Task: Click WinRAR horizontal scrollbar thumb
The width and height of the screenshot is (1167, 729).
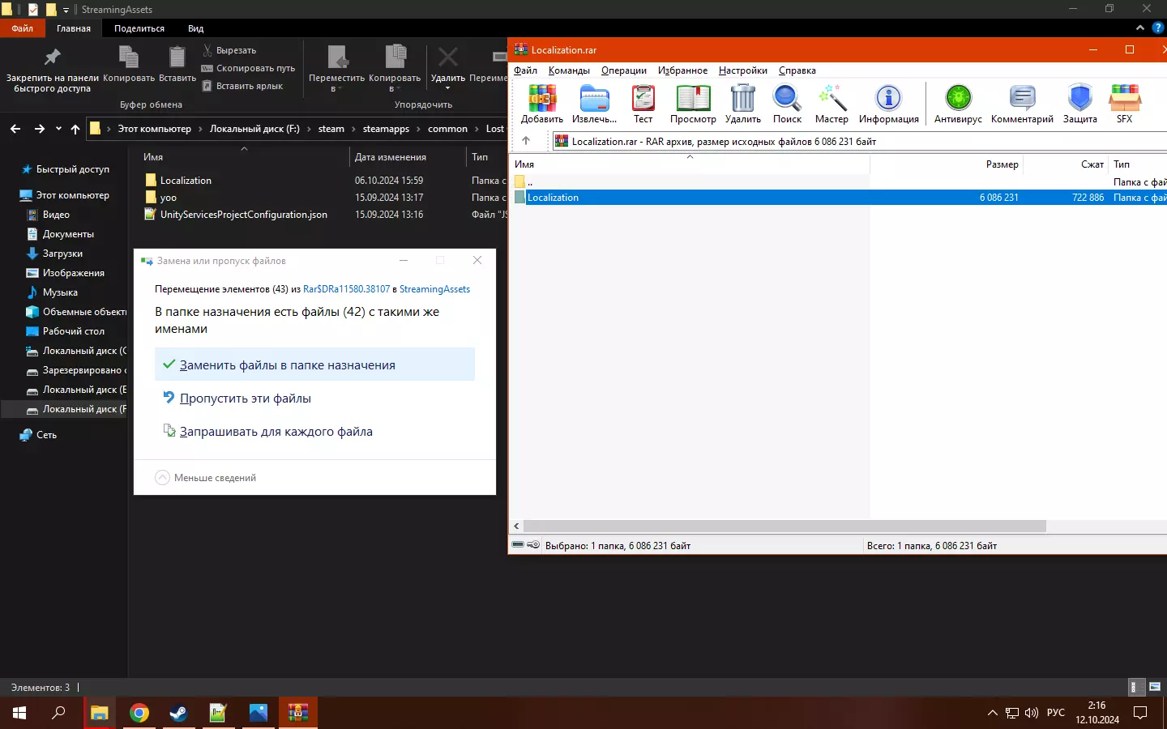Action: (x=784, y=526)
